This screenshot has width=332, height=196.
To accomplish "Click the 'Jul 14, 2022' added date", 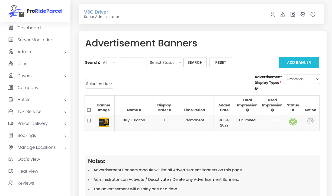I will [224, 123].
